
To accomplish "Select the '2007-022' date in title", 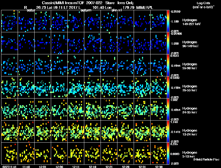I will [x=94, y=3].
